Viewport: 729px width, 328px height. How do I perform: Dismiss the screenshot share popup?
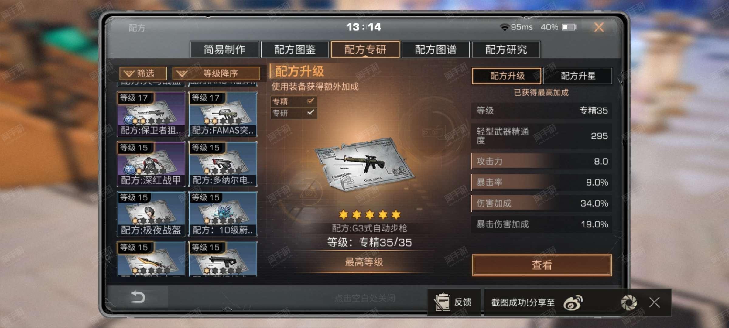point(655,302)
